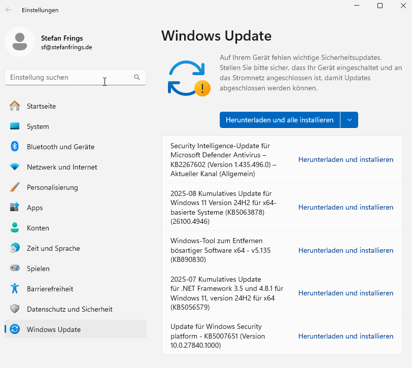Click the Windows Update sync icon in sidebar
This screenshot has height=368, width=412.
(x=15, y=329)
